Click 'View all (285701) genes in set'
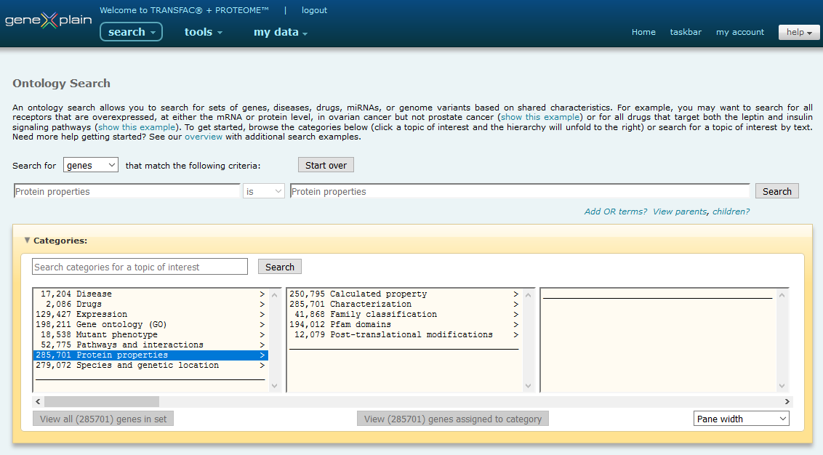The width and height of the screenshot is (823, 455). click(x=103, y=419)
